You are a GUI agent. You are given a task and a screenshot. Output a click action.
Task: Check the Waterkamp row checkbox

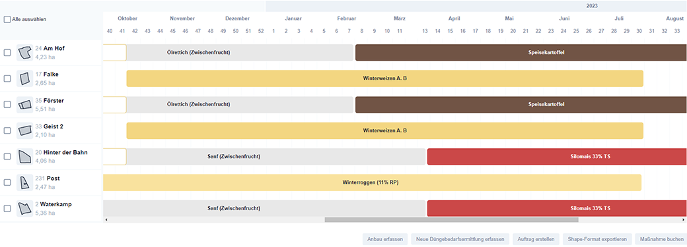[x=7, y=209]
